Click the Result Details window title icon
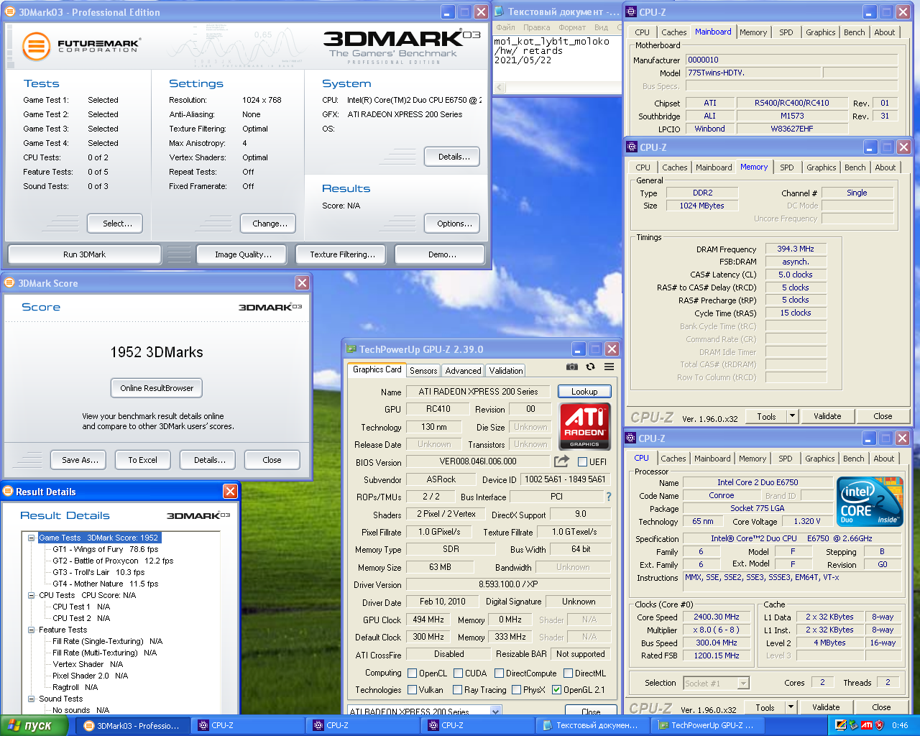The height and width of the screenshot is (736, 920). 9,492
